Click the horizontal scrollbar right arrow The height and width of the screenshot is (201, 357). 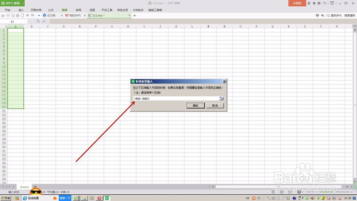pyautogui.click(x=347, y=187)
